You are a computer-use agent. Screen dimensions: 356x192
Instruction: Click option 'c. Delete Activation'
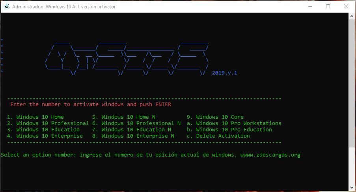(x=218, y=136)
